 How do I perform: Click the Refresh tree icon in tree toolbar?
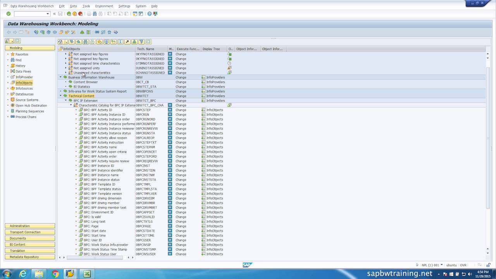point(60,41)
